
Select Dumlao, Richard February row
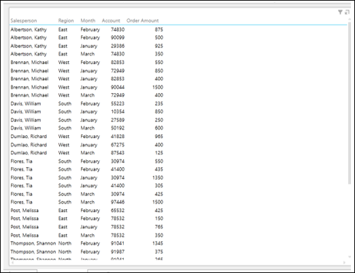coord(87,136)
